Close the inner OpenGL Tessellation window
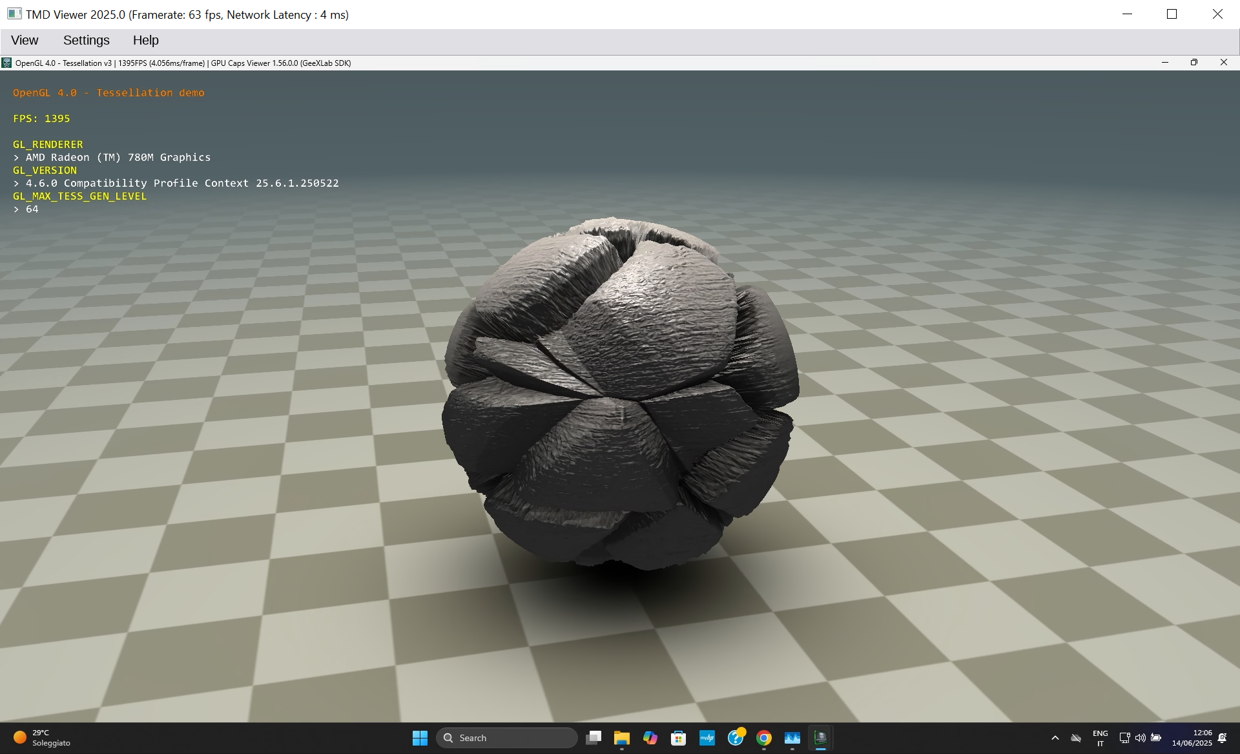 coord(1223,63)
